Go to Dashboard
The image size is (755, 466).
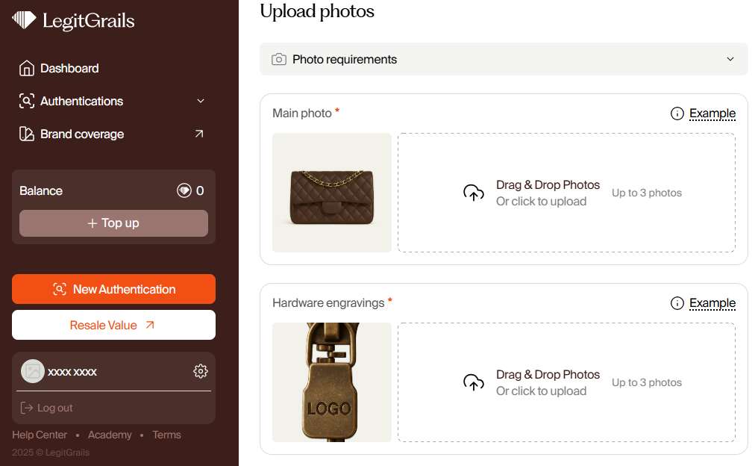coord(69,68)
